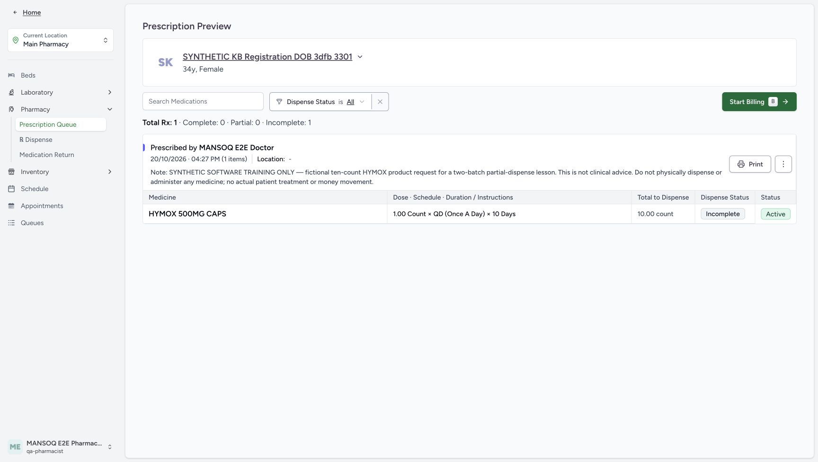Open the user account switcher arrows
Viewport: 818px width, 462px height.
110,447
